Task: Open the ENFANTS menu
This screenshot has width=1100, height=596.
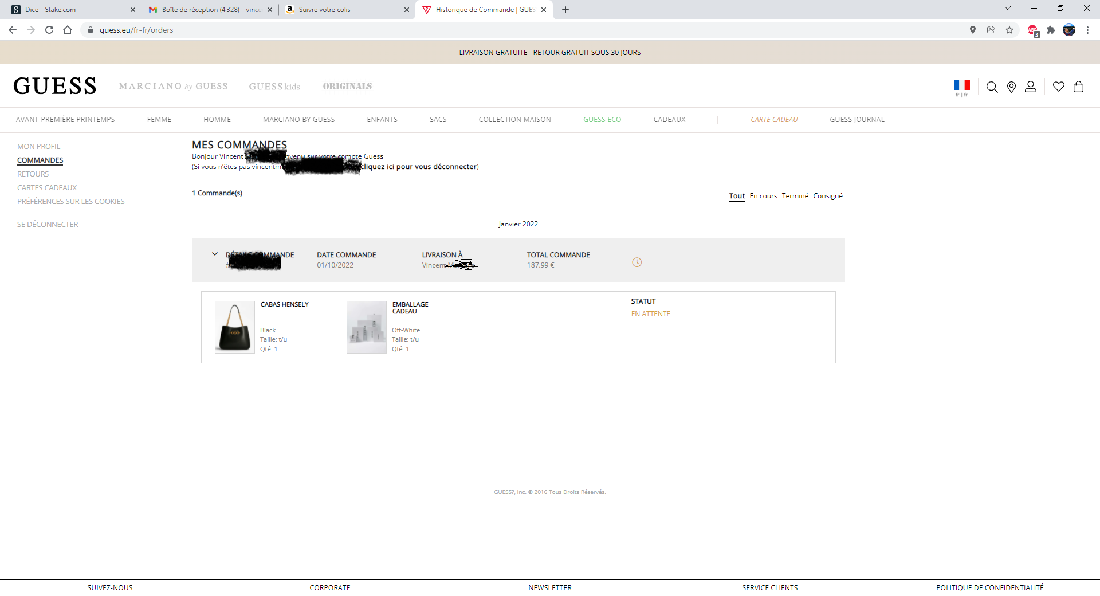Action: 382,120
